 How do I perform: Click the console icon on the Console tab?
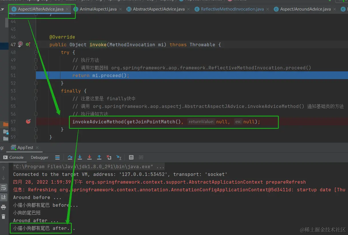click(5, 157)
